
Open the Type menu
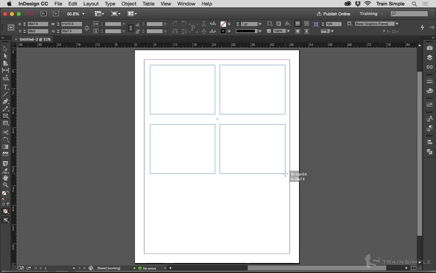[110, 4]
